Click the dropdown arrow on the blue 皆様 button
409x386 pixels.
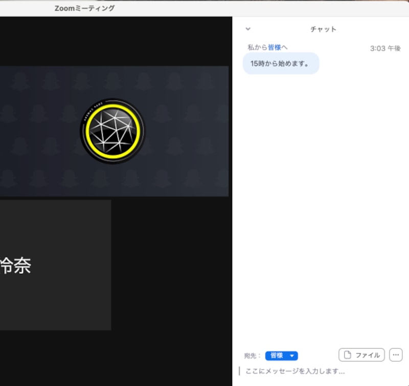tap(291, 355)
